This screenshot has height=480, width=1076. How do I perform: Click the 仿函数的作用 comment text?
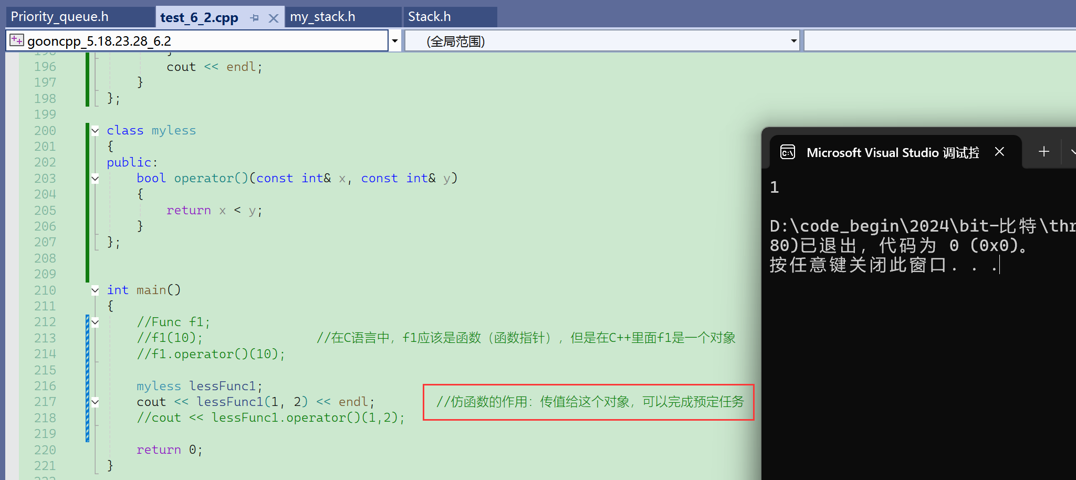tap(590, 402)
